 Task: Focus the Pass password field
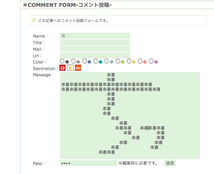(89, 163)
